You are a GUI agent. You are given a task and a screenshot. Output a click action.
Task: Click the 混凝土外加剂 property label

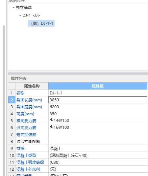(28, 169)
